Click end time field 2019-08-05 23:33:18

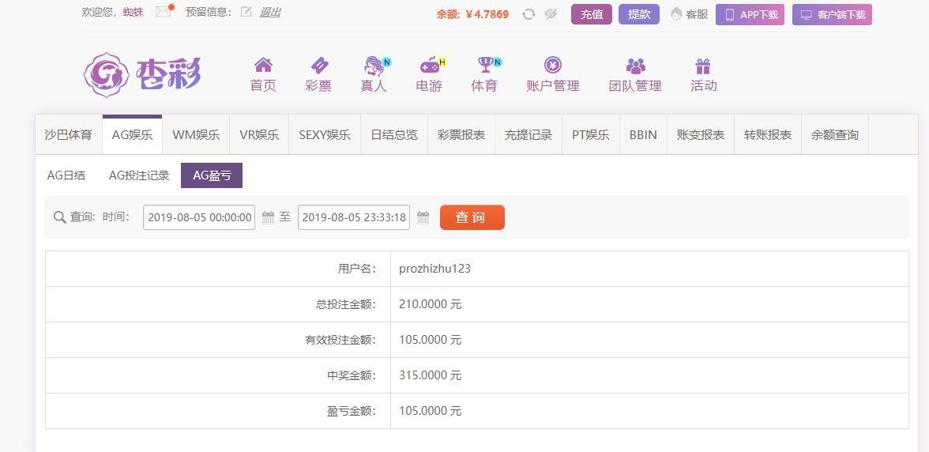pyautogui.click(x=354, y=217)
